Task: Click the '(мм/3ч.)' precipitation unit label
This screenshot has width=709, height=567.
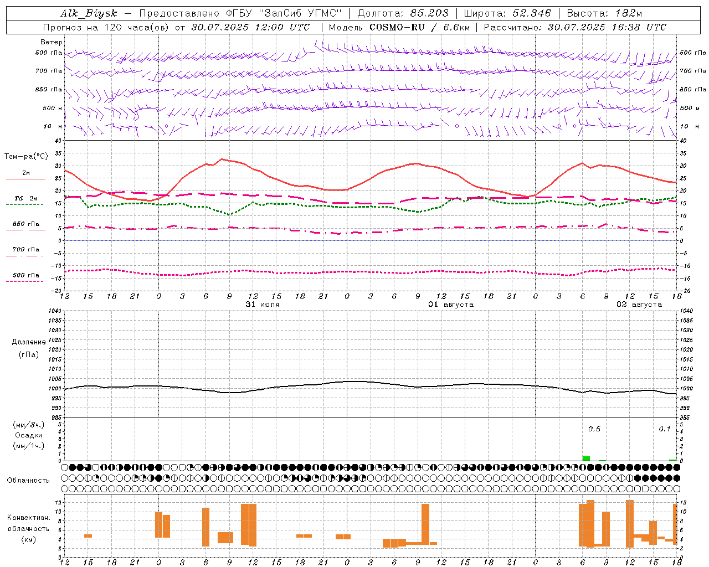Action: [28, 425]
